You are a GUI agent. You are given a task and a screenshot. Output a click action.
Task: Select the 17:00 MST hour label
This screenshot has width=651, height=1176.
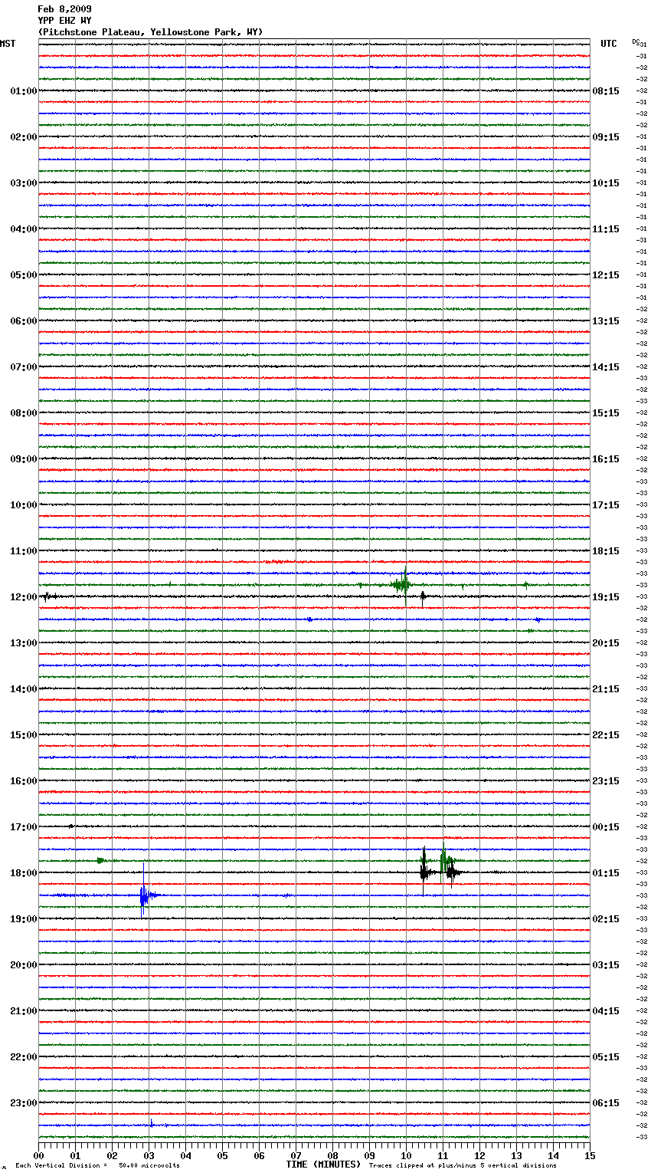[x=24, y=827]
